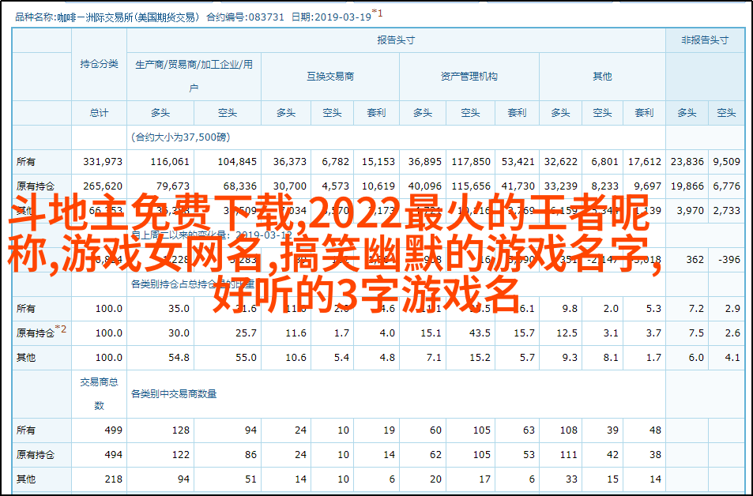Select the value 30,700
This screenshot has width=753, height=496.
pos(290,186)
